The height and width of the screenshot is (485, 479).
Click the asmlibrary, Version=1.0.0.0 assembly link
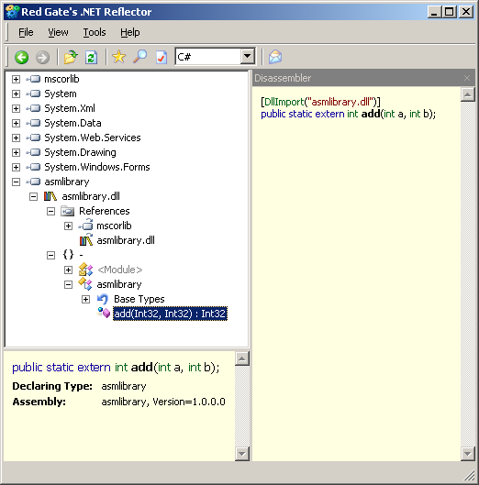tap(163, 402)
